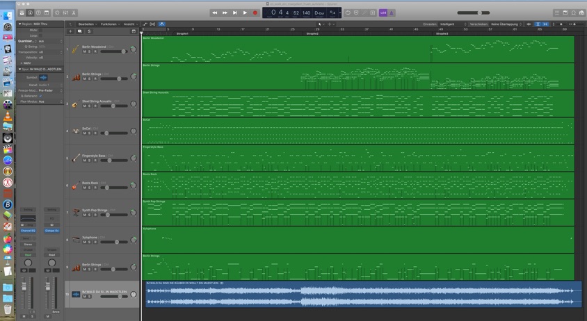
Task: Open the Einrasten Intelligent dropdown
Action: [453, 24]
